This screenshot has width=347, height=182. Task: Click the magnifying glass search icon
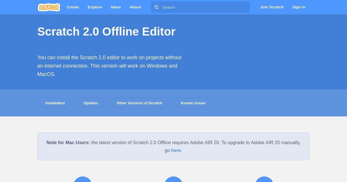[157, 7]
